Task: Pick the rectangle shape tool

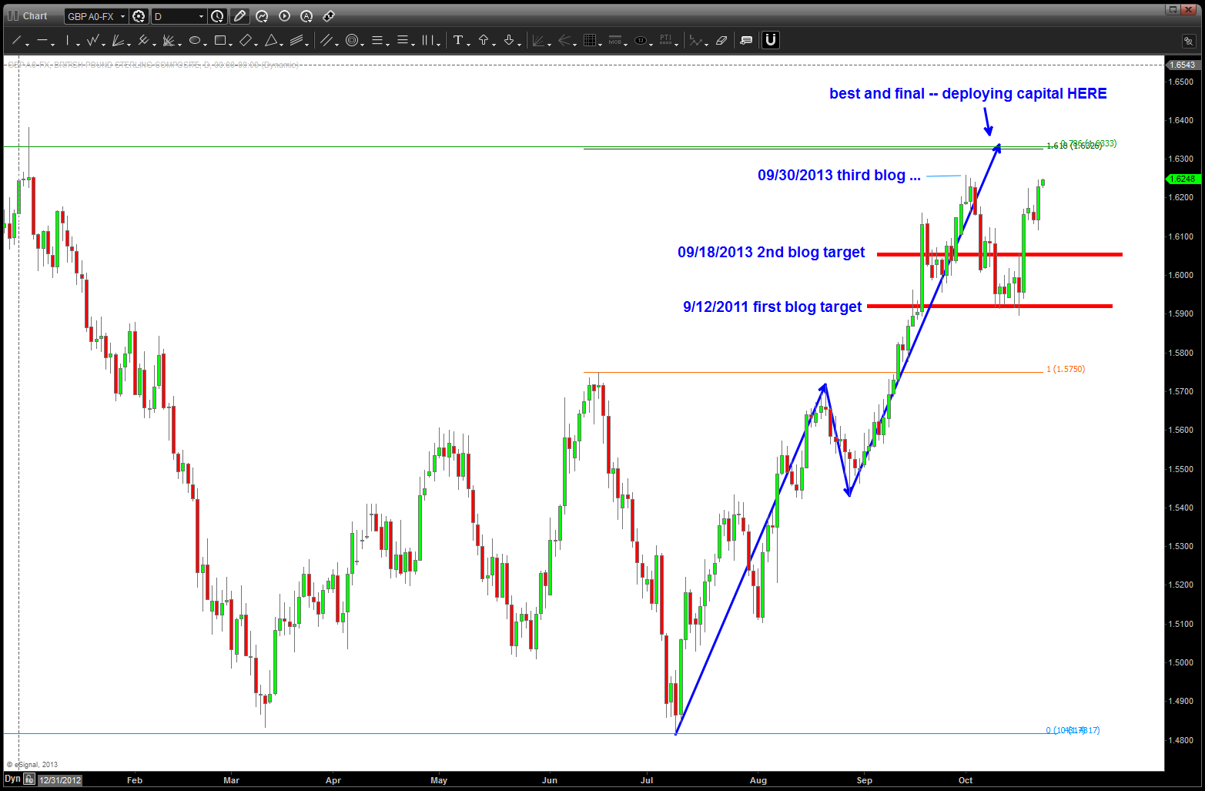Action: [220, 40]
